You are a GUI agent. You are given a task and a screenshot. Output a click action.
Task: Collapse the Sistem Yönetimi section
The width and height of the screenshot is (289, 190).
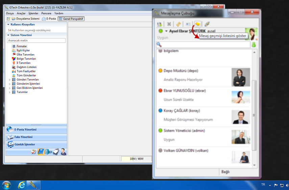click(8, 35)
